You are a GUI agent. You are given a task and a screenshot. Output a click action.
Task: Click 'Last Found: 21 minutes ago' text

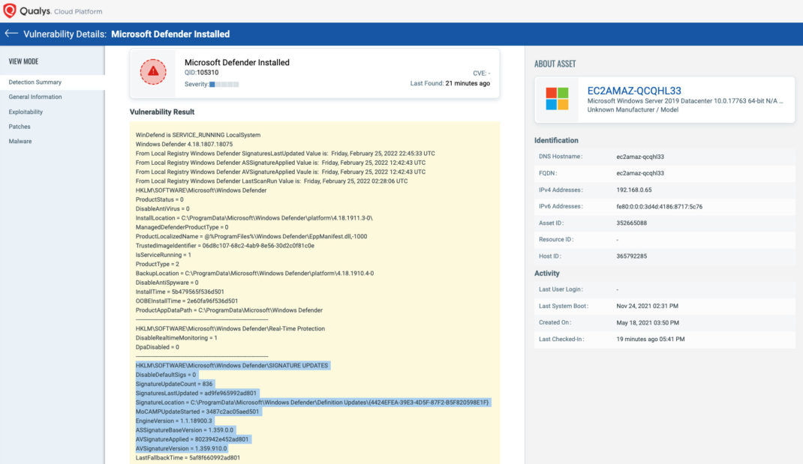point(450,83)
